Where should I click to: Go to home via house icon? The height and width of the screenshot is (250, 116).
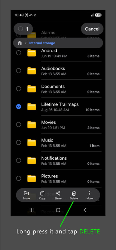[x=20, y=43]
